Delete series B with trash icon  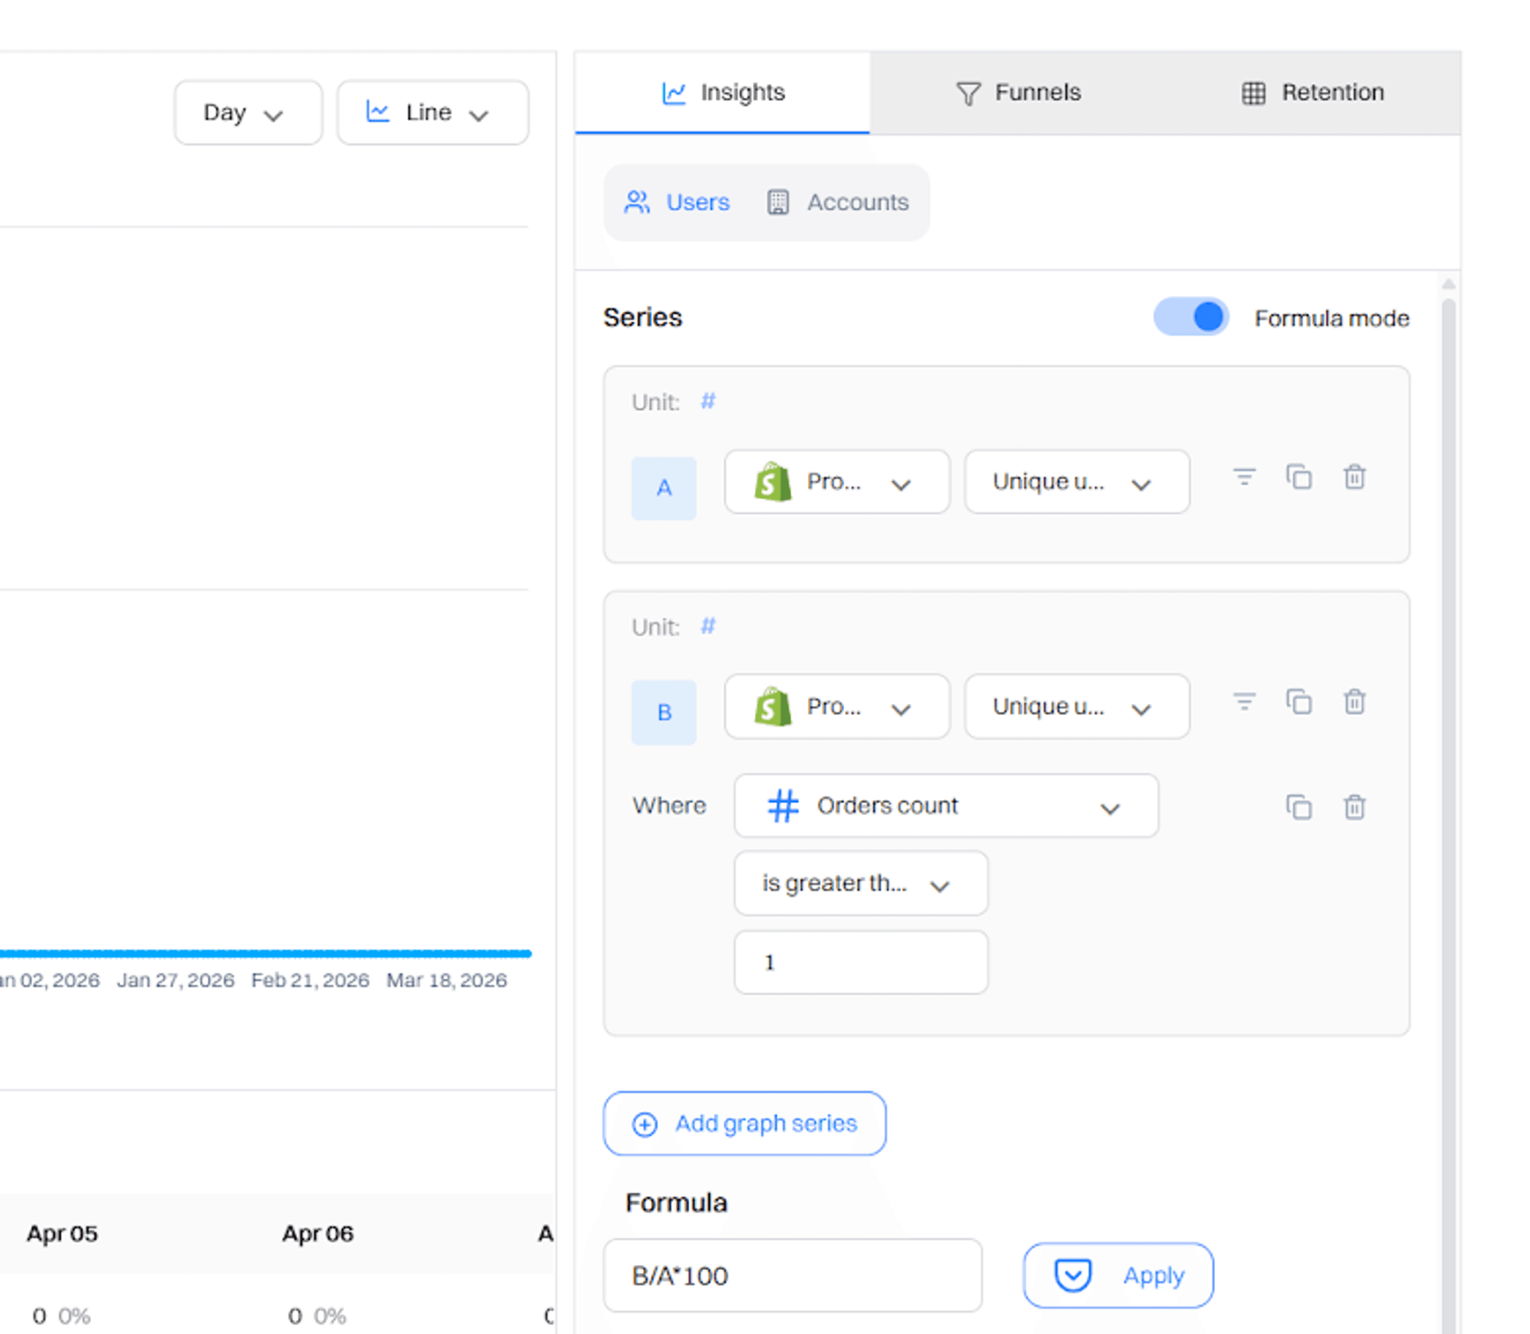[x=1353, y=701]
